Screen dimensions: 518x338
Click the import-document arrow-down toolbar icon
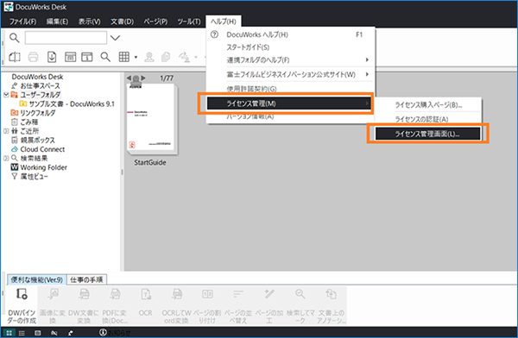52,57
